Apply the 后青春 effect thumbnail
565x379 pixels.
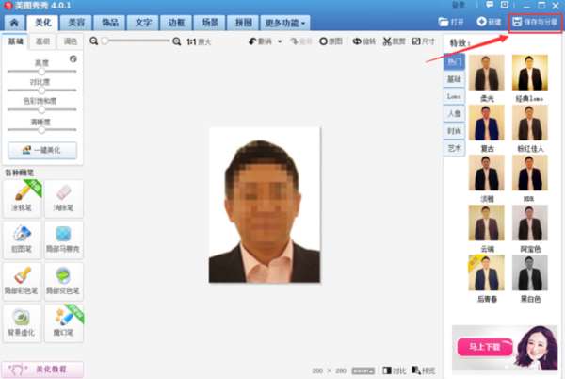487,273
